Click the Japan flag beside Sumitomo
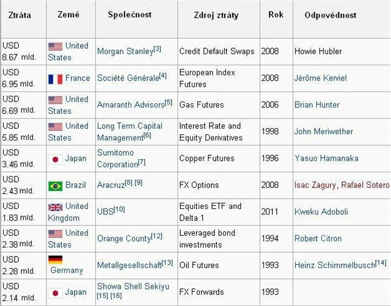Viewport: 391px width, 306px height. tap(56, 159)
